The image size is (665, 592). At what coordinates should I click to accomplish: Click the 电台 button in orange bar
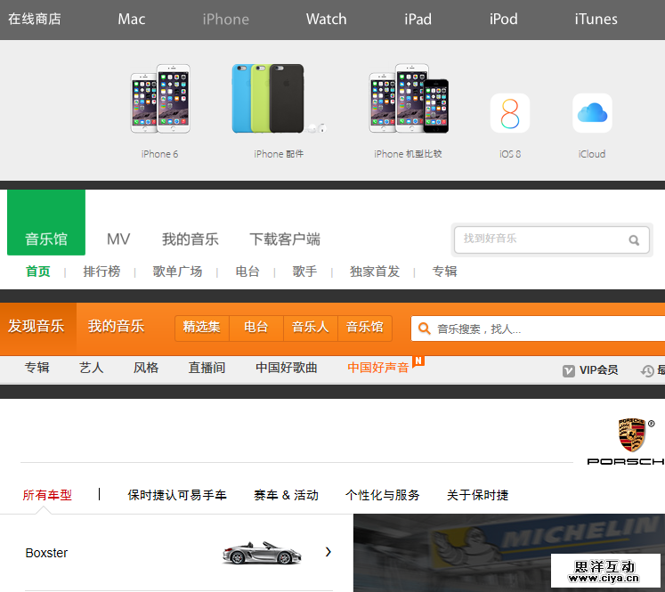pyautogui.click(x=255, y=328)
